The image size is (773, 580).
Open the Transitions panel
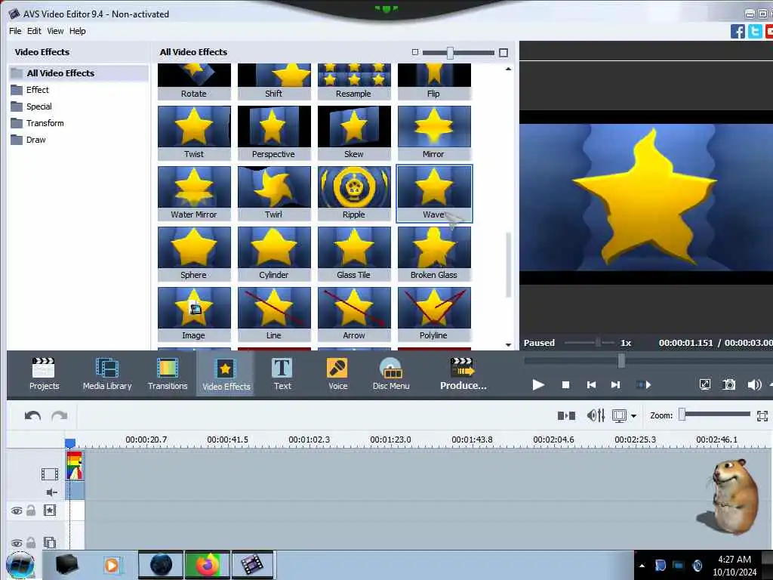(168, 374)
